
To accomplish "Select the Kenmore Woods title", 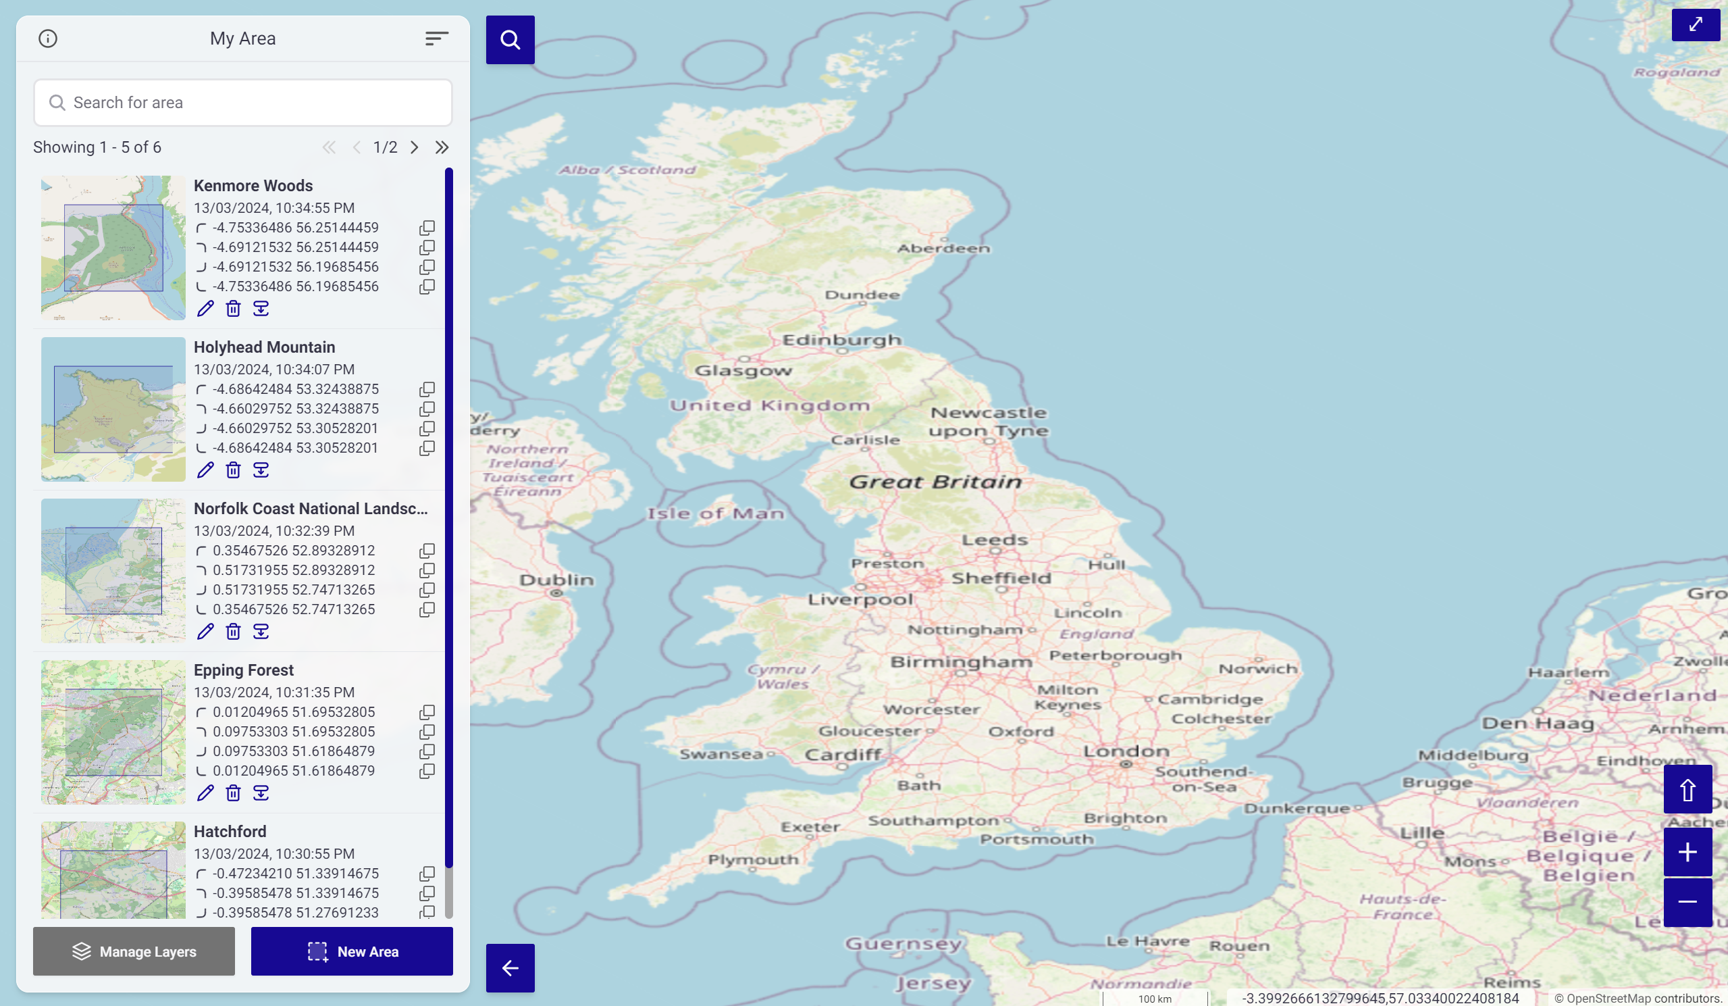I will 253,186.
